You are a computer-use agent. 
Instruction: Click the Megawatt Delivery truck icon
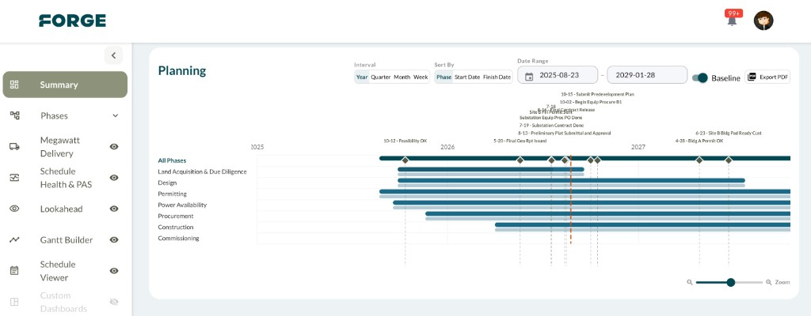pyautogui.click(x=14, y=147)
